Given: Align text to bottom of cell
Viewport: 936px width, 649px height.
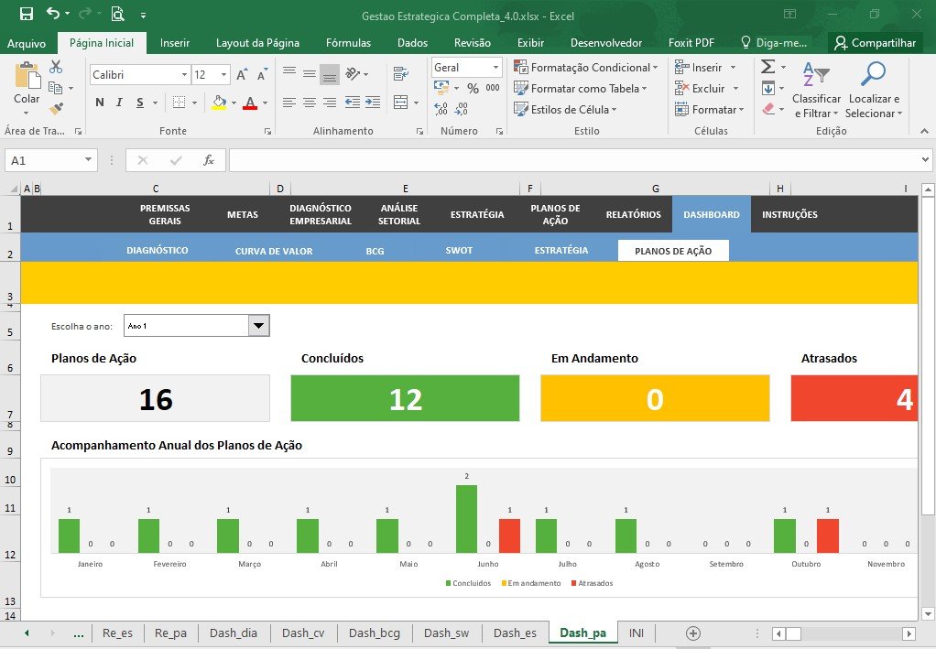Looking at the screenshot, I should (x=330, y=74).
